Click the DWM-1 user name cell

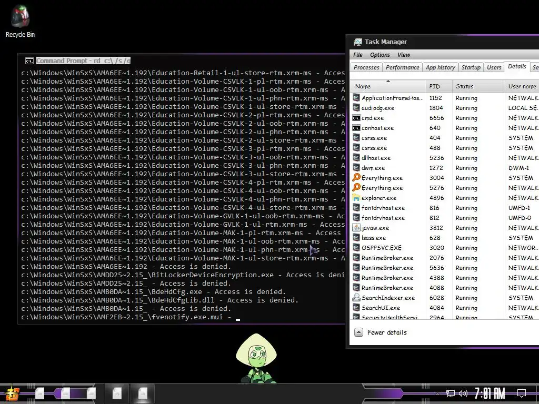click(518, 168)
